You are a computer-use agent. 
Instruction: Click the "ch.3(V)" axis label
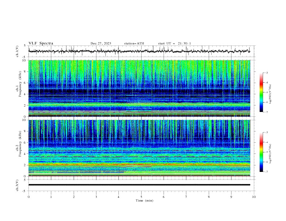pos(17,185)
